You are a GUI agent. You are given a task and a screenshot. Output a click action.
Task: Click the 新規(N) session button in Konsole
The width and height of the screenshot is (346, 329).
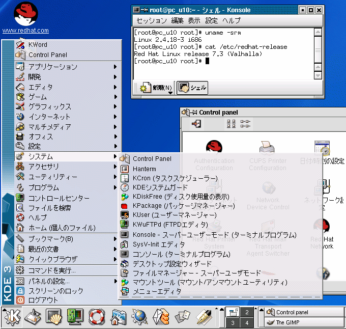coord(156,88)
